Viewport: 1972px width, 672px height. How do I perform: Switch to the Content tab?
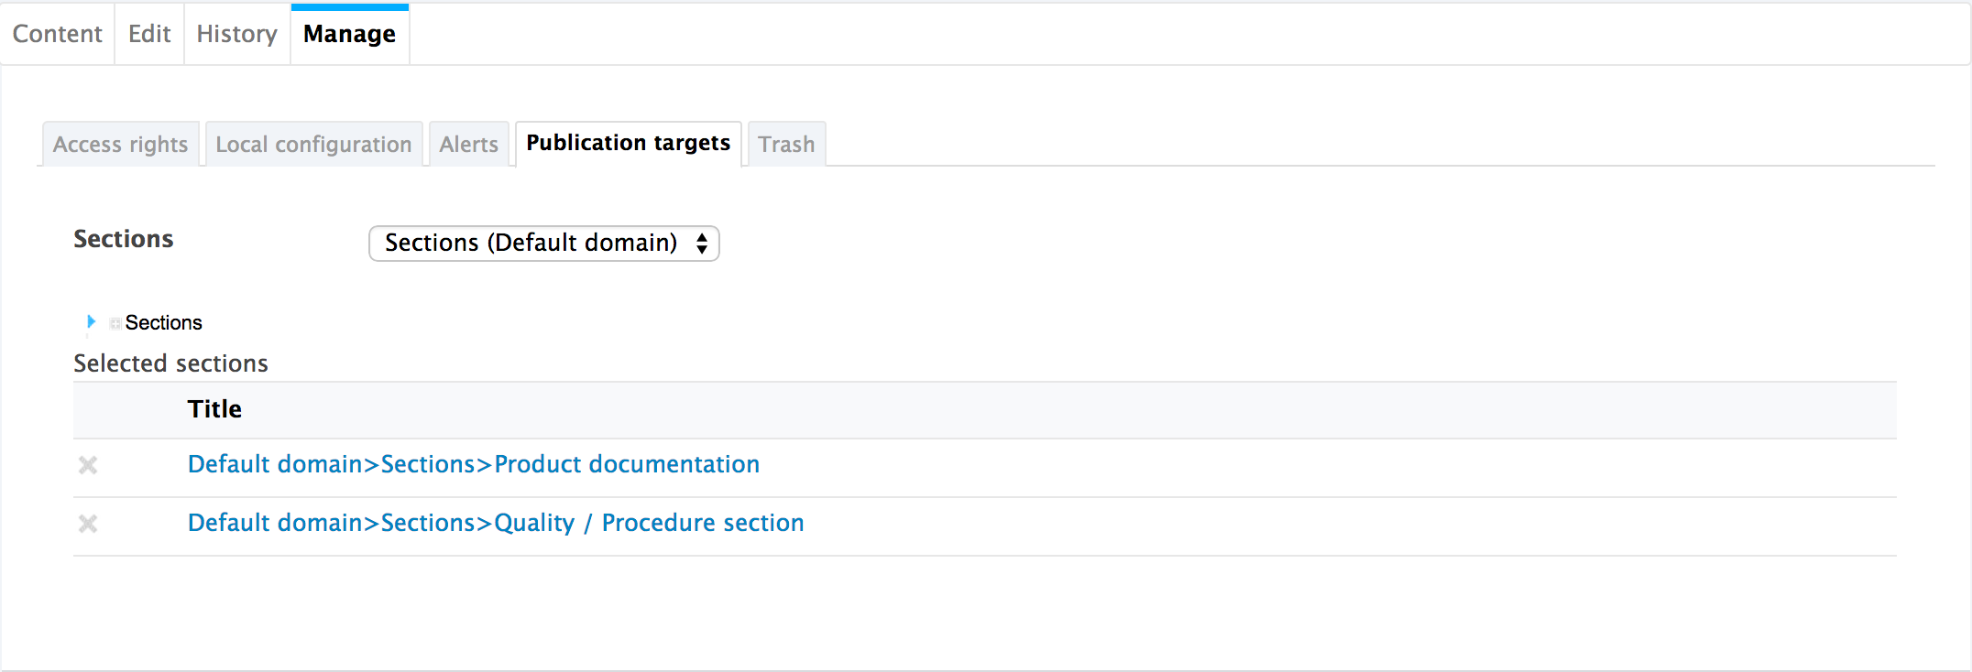[57, 34]
